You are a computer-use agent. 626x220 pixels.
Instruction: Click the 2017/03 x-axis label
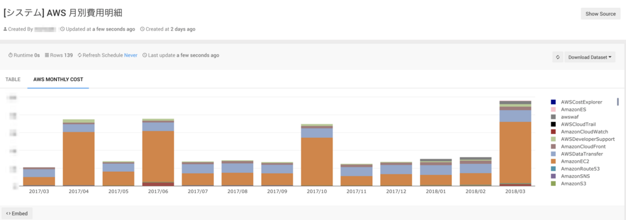click(x=39, y=191)
